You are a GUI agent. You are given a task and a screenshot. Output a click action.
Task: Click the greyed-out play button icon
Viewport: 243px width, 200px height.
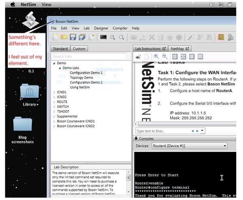[170, 37]
